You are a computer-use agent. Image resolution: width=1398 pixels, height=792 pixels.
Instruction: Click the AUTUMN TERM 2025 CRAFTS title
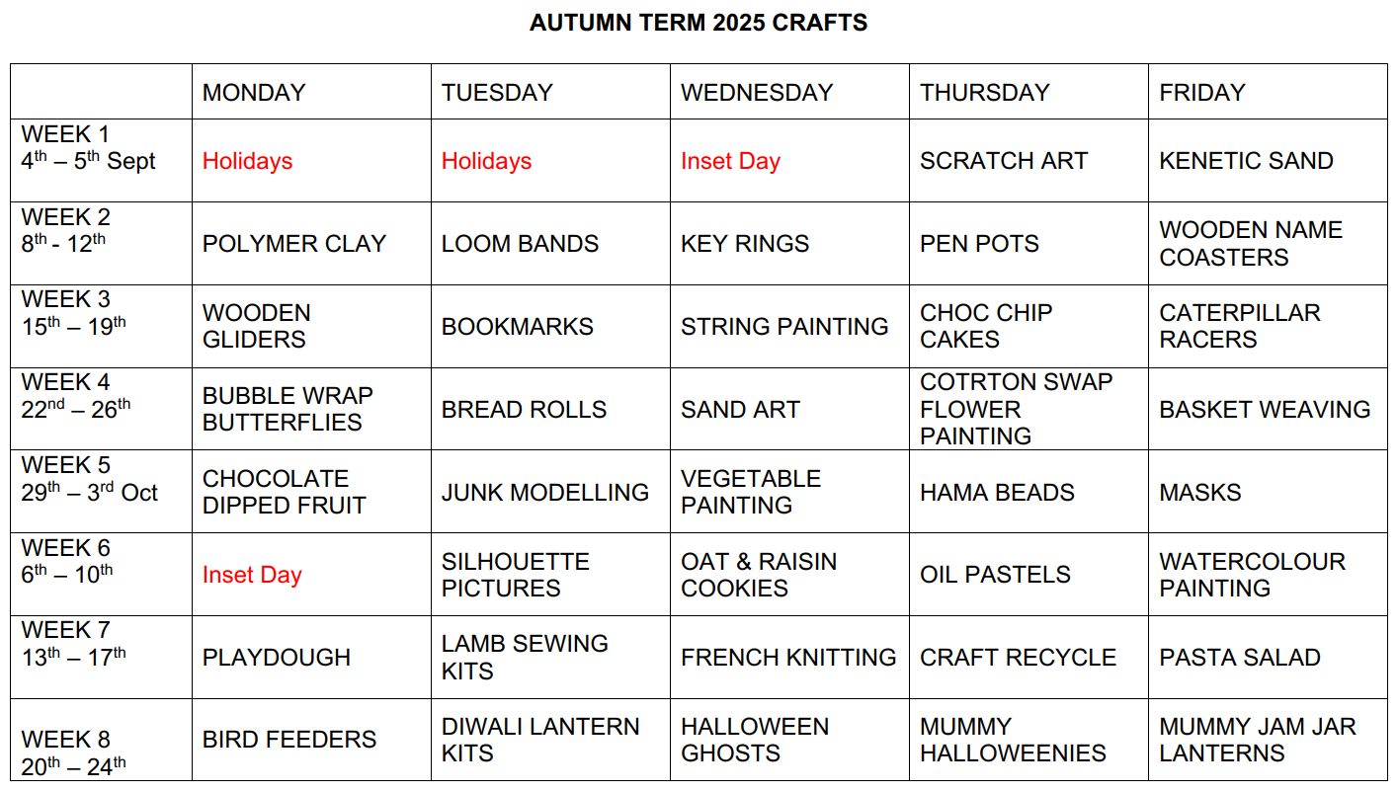pyautogui.click(x=699, y=24)
